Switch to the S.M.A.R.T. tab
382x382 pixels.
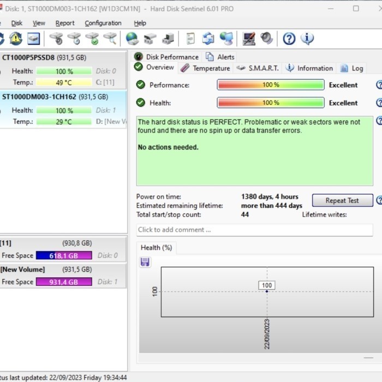[x=258, y=68]
